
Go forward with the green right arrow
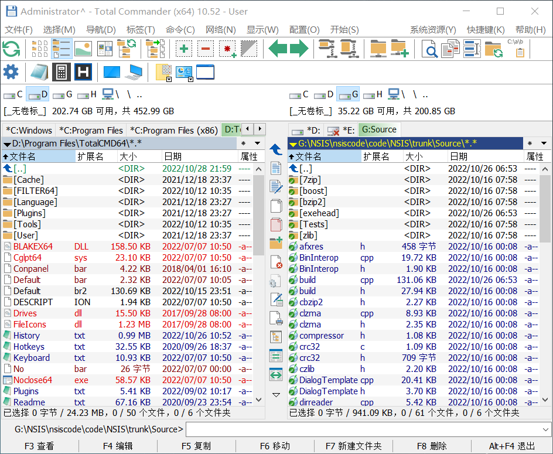tap(299, 49)
